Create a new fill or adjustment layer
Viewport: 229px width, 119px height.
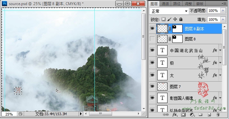point(192,115)
